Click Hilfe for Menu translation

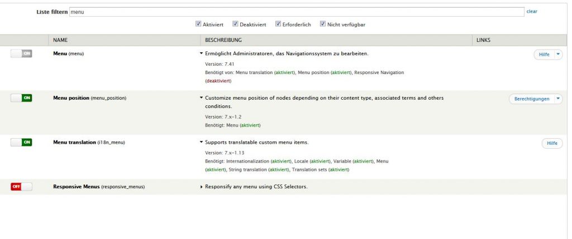552,143
